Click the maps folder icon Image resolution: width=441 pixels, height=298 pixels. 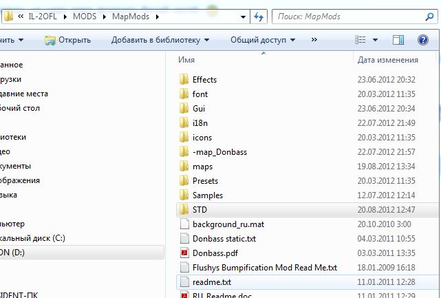[184, 167]
